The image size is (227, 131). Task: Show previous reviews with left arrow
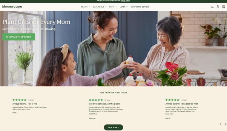point(220,124)
